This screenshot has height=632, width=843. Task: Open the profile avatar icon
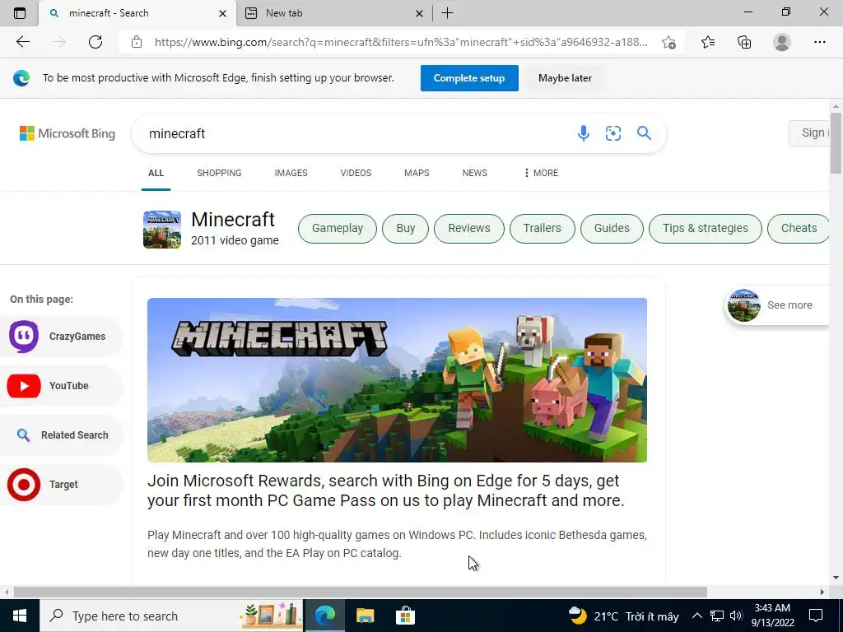[x=782, y=42]
